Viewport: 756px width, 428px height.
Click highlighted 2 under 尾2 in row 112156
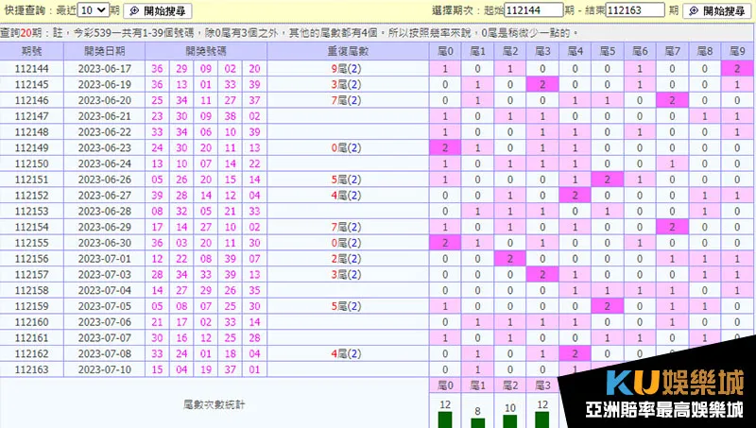click(x=510, y=258)
